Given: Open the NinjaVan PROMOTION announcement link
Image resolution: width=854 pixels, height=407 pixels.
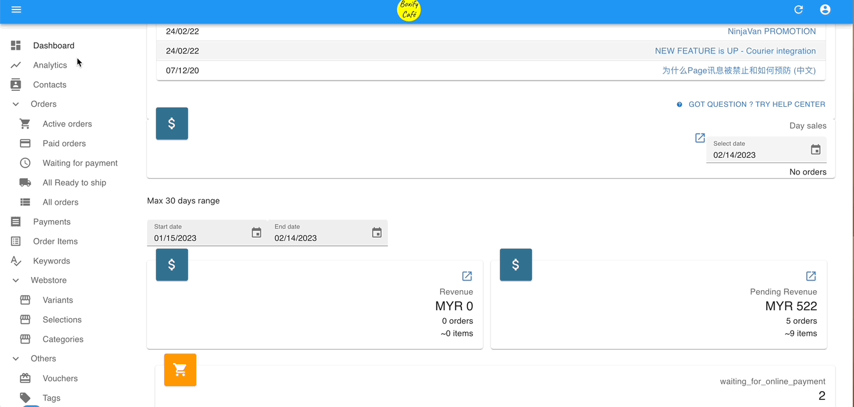Looking at the screenshot, I should [772, 31].
